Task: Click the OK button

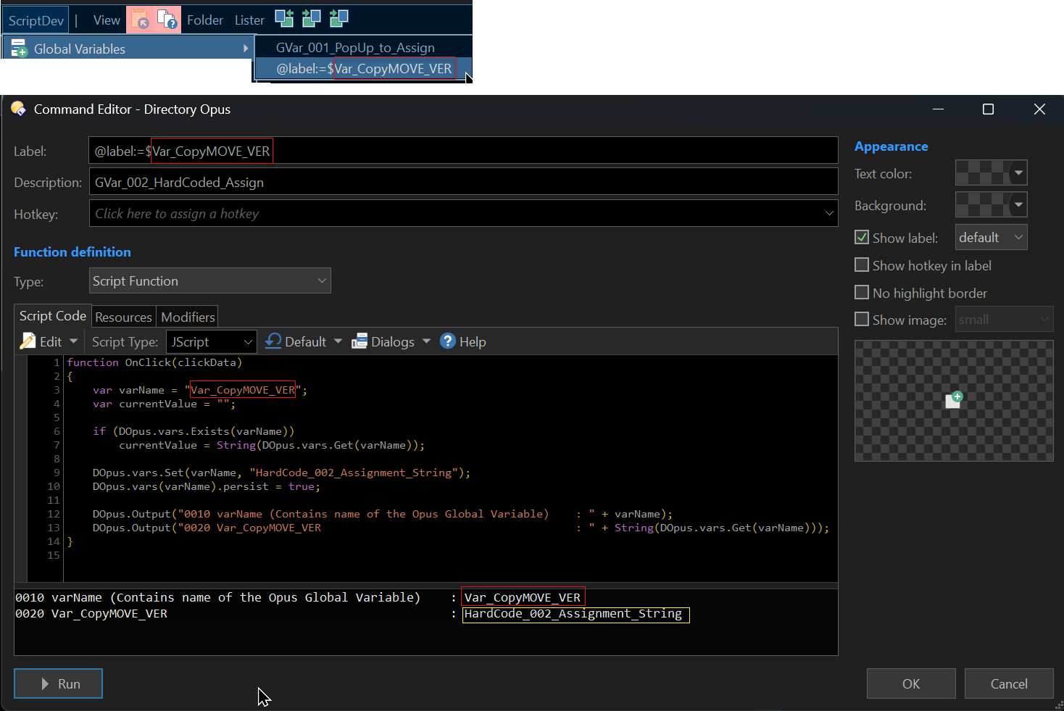Action: pos(910,683)
